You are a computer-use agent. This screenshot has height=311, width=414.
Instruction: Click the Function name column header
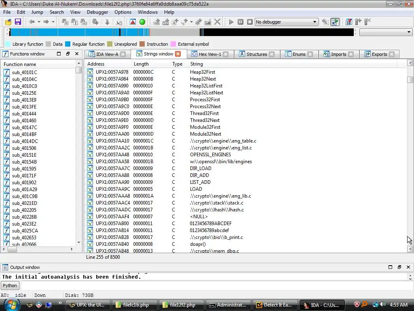pos(38,64)
